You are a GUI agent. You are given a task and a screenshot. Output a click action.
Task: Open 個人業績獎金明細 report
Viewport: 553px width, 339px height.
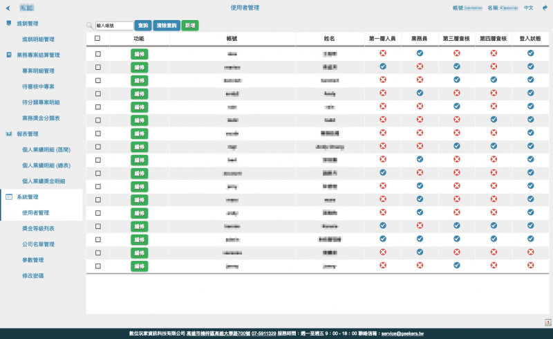point(44,181)
